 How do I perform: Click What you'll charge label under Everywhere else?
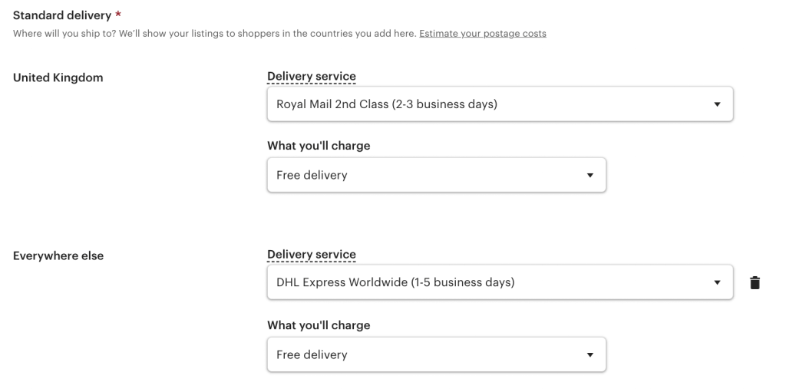[x=318, y=325]
